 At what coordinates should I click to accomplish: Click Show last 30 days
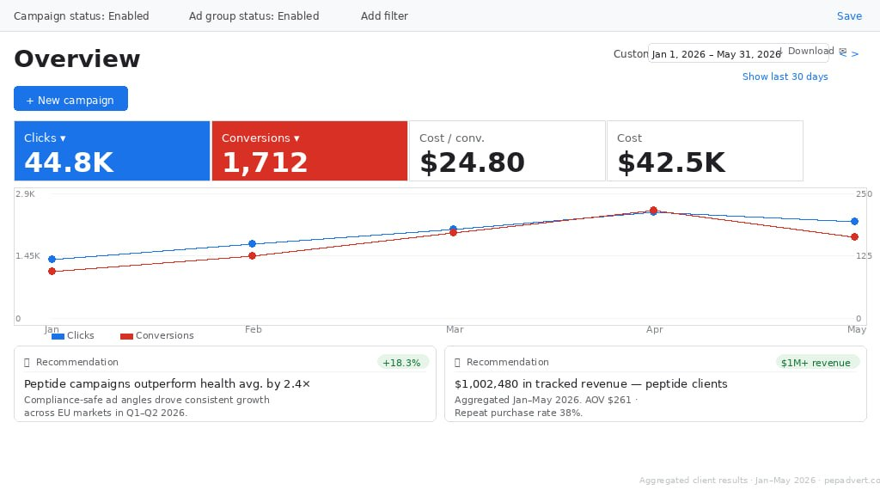[785, 77]
